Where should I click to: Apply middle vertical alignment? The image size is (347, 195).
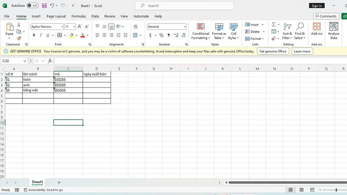pyautogui.click(x=105, y=26)
